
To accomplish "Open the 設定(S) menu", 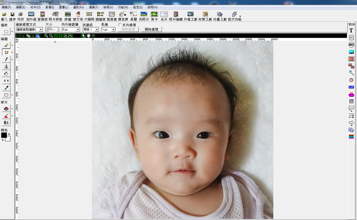I will coord(138,7).
